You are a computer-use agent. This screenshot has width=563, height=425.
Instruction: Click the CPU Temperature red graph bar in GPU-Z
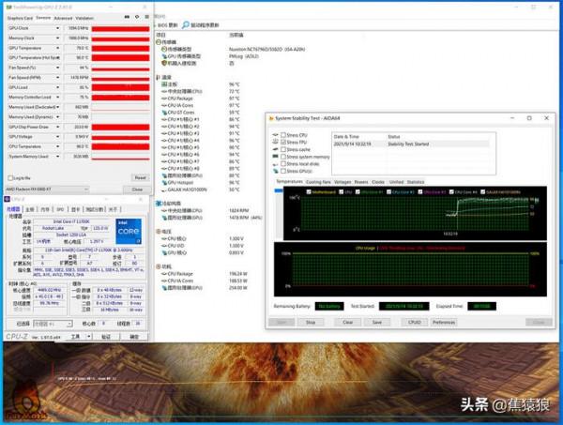121,146
